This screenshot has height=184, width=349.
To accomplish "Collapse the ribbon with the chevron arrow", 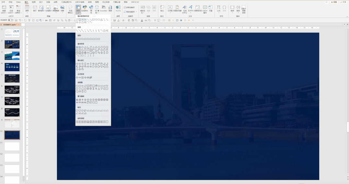I will [x=346, y=16].
